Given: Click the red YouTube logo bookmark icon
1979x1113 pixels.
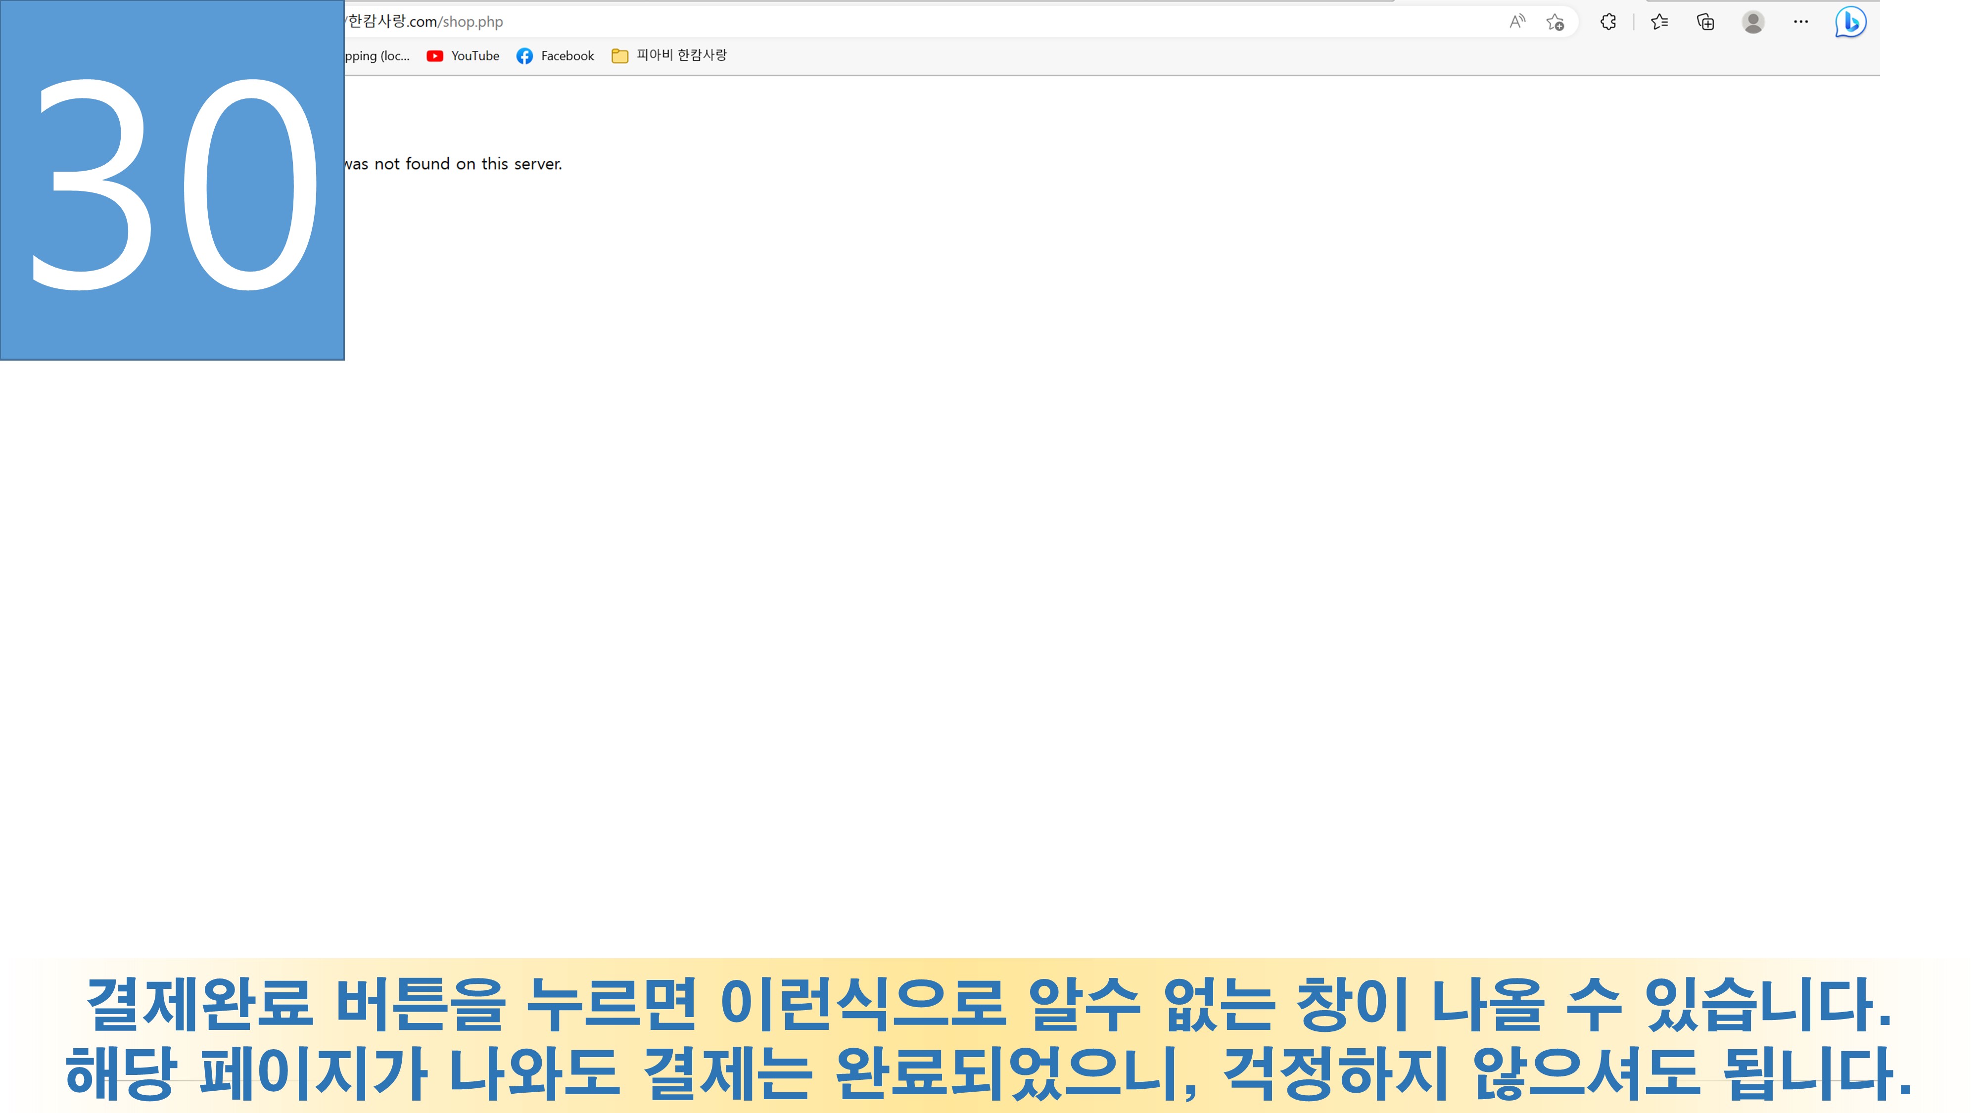Looking at the screenshot, I should coord(435,56).
